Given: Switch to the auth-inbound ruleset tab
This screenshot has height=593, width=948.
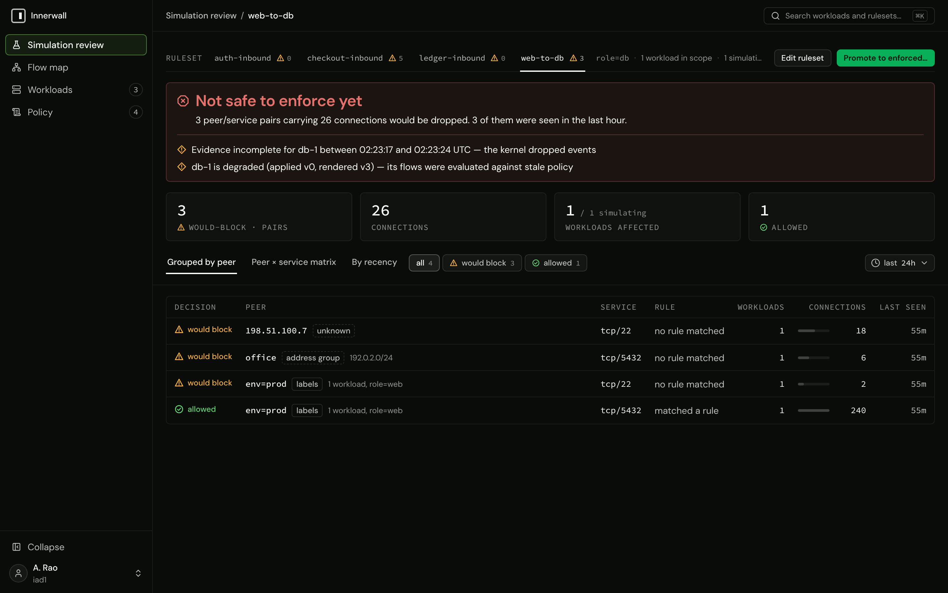Looking at the screenshot, I should pyautogui.click(x=253, y=58).
